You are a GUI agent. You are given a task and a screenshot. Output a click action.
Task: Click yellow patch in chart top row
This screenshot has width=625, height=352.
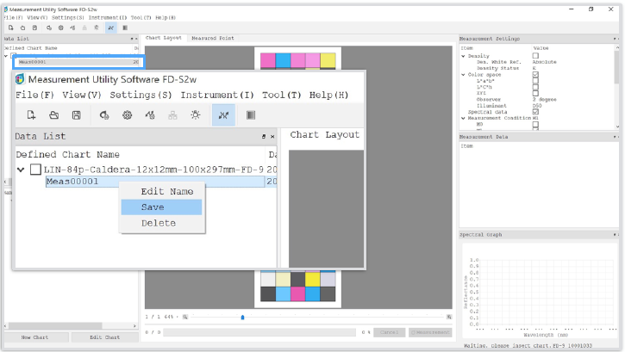coord(328,60)
